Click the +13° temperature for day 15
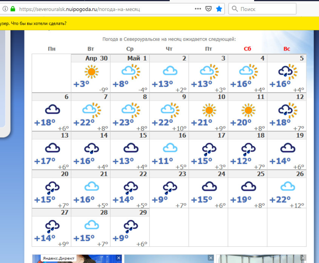This screenshot has height=263, width=319. (123, 161)
